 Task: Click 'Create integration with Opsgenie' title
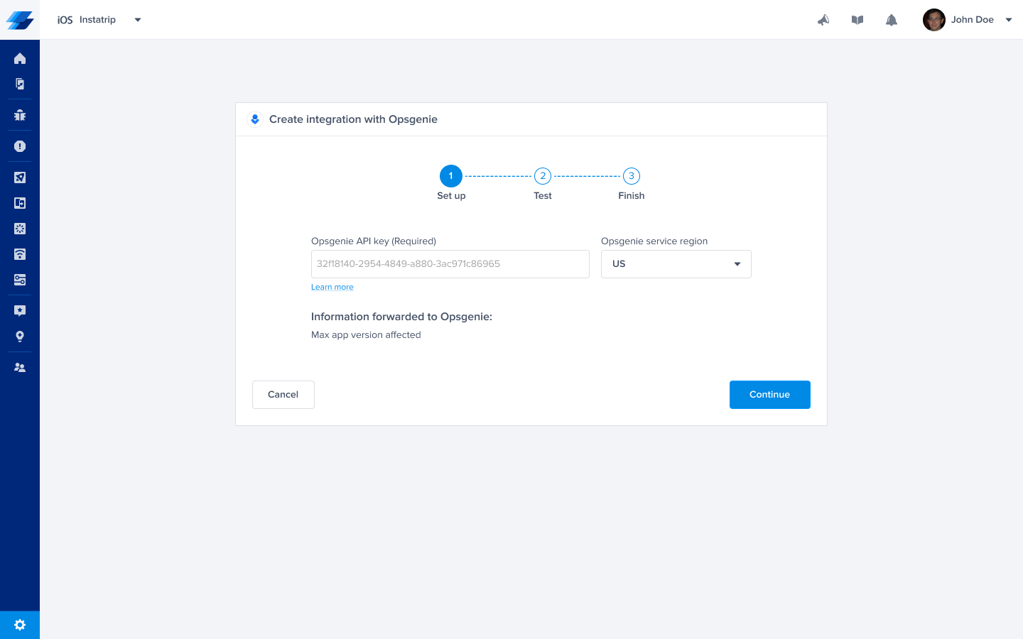click(353, 119)
